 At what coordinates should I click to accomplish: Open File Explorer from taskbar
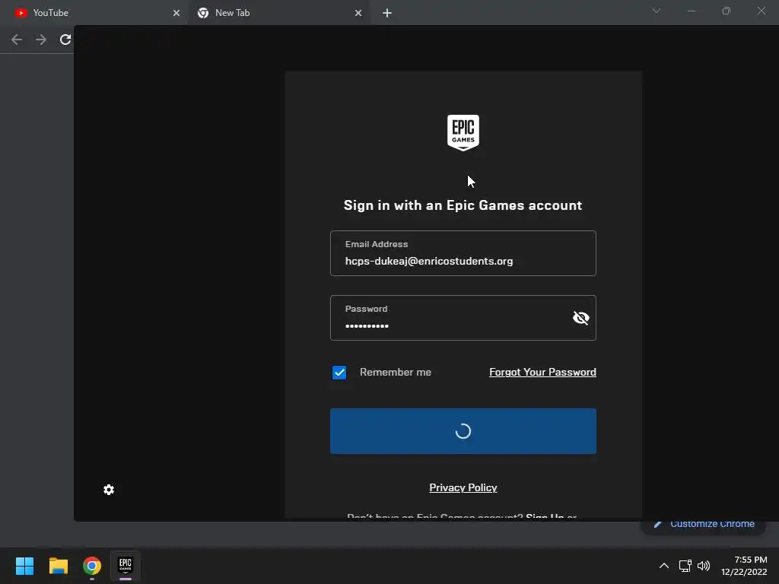click(58, 566)
